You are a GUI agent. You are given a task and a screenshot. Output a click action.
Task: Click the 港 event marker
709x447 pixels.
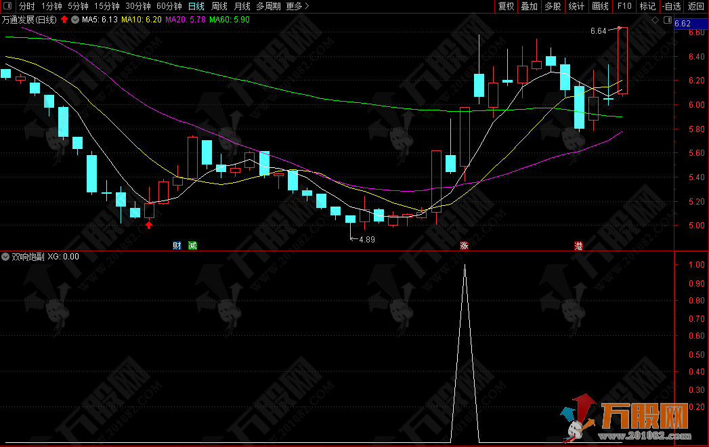[x=578, y=246]
